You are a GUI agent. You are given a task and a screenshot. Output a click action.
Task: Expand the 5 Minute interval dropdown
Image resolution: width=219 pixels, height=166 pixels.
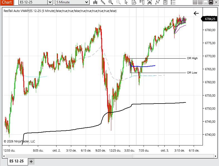tap(87, 2)
